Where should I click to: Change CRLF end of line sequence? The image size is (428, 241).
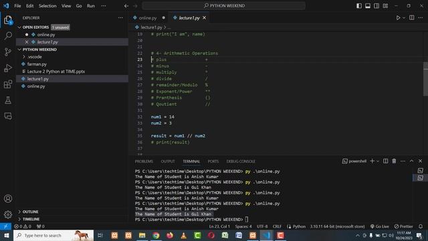[277, 226]
